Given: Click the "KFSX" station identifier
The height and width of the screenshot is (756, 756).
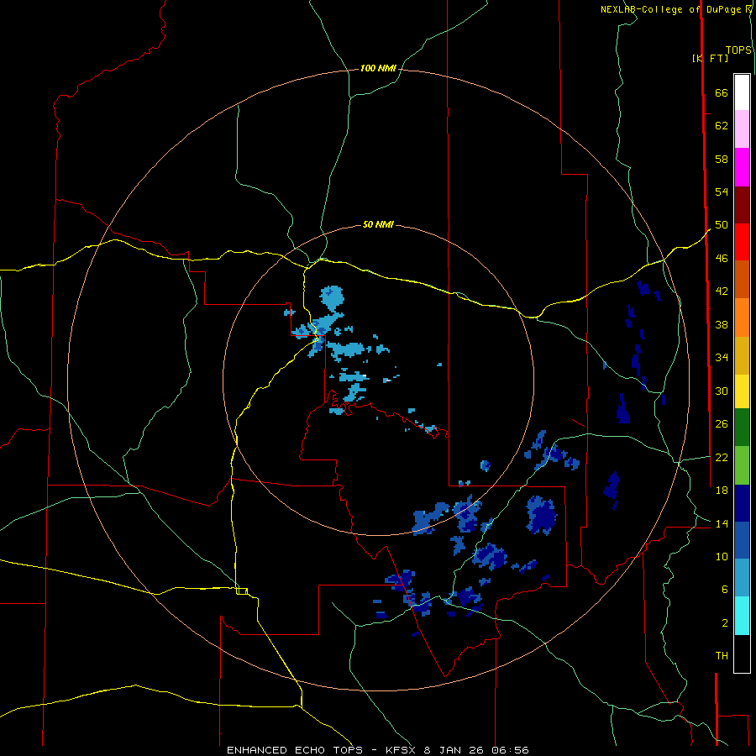Looking at the screenshot, I should point(400,750).
